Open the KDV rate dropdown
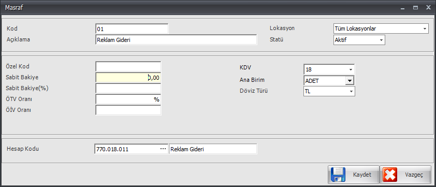Screen dimensions: 436x187 click(351, 69)
